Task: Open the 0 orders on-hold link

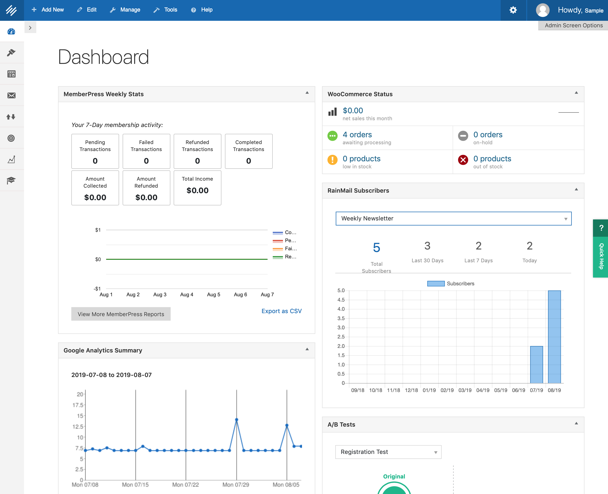Action: click(x=488, y=135)
